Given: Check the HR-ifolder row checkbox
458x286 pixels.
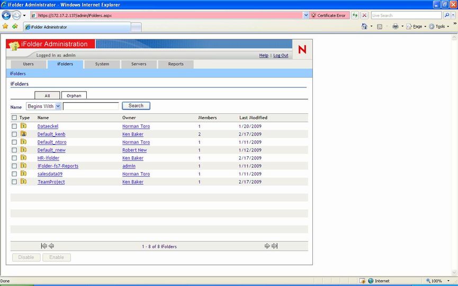Looking at the screenshot, I should pyautogui.click(x=14, y=158).
